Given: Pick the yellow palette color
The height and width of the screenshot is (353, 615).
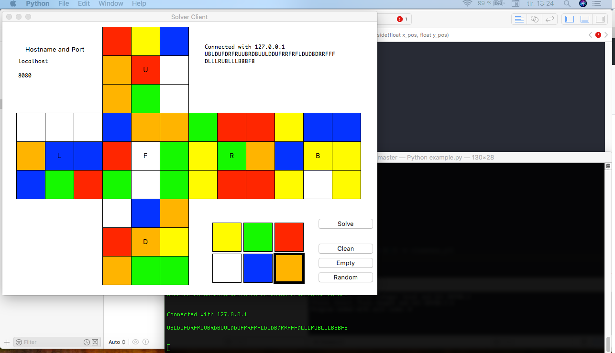Looking at the screenshot, I should click(227, 237).
